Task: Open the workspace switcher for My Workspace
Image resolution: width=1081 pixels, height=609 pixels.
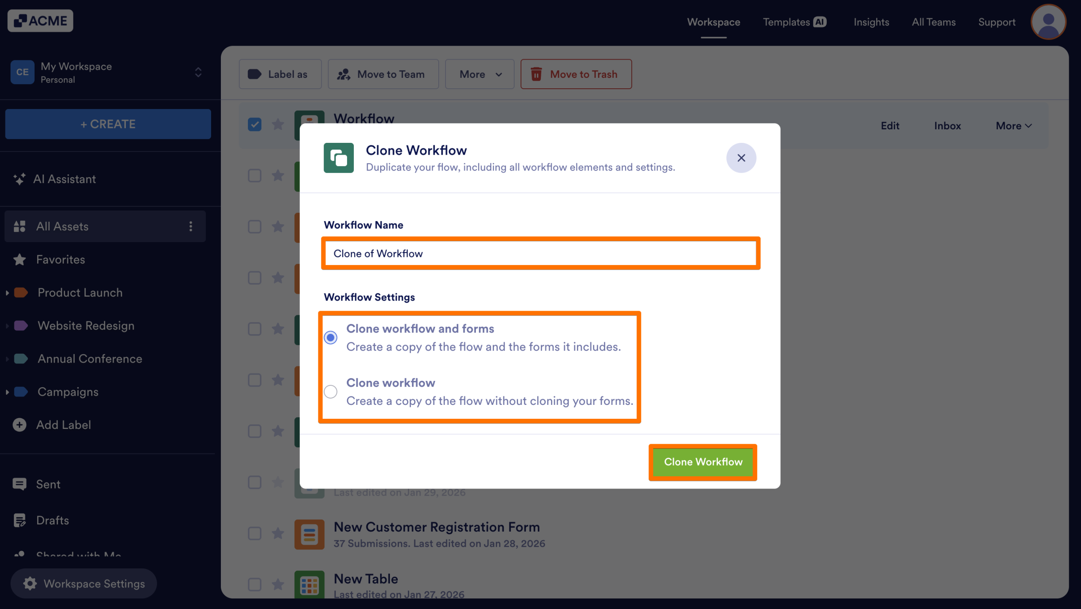Action: point(198,72)
